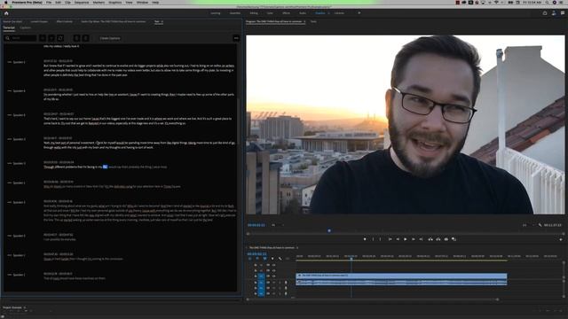Open the transcript options three-dot menu
The image size is (568, 319).
point(236,38)
